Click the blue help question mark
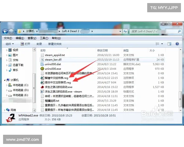This screenshot has width=184, height=147. tap(177, 44)
